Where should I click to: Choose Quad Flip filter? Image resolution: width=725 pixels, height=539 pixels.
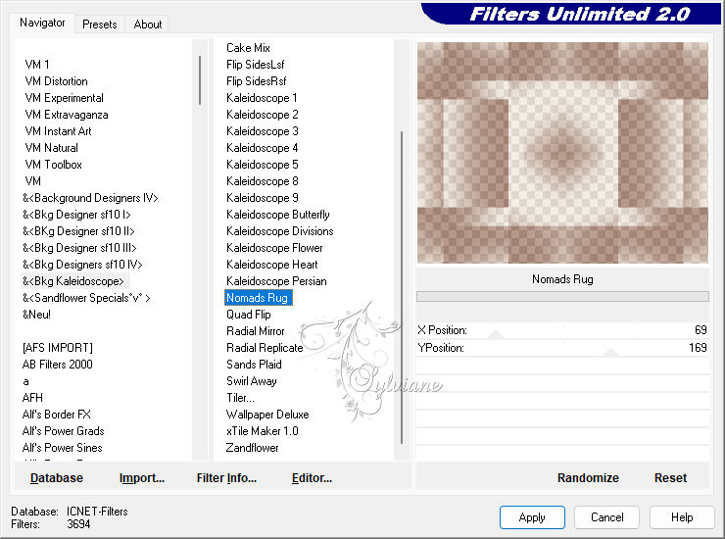[x=248, y=315]
